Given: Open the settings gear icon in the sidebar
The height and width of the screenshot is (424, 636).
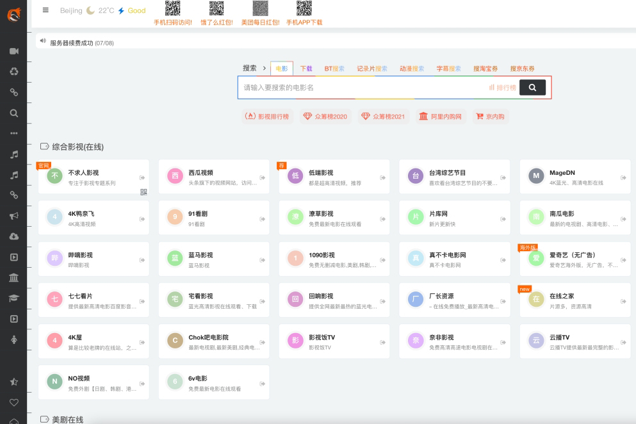Looking at the screenshot, I should [14, 71].
